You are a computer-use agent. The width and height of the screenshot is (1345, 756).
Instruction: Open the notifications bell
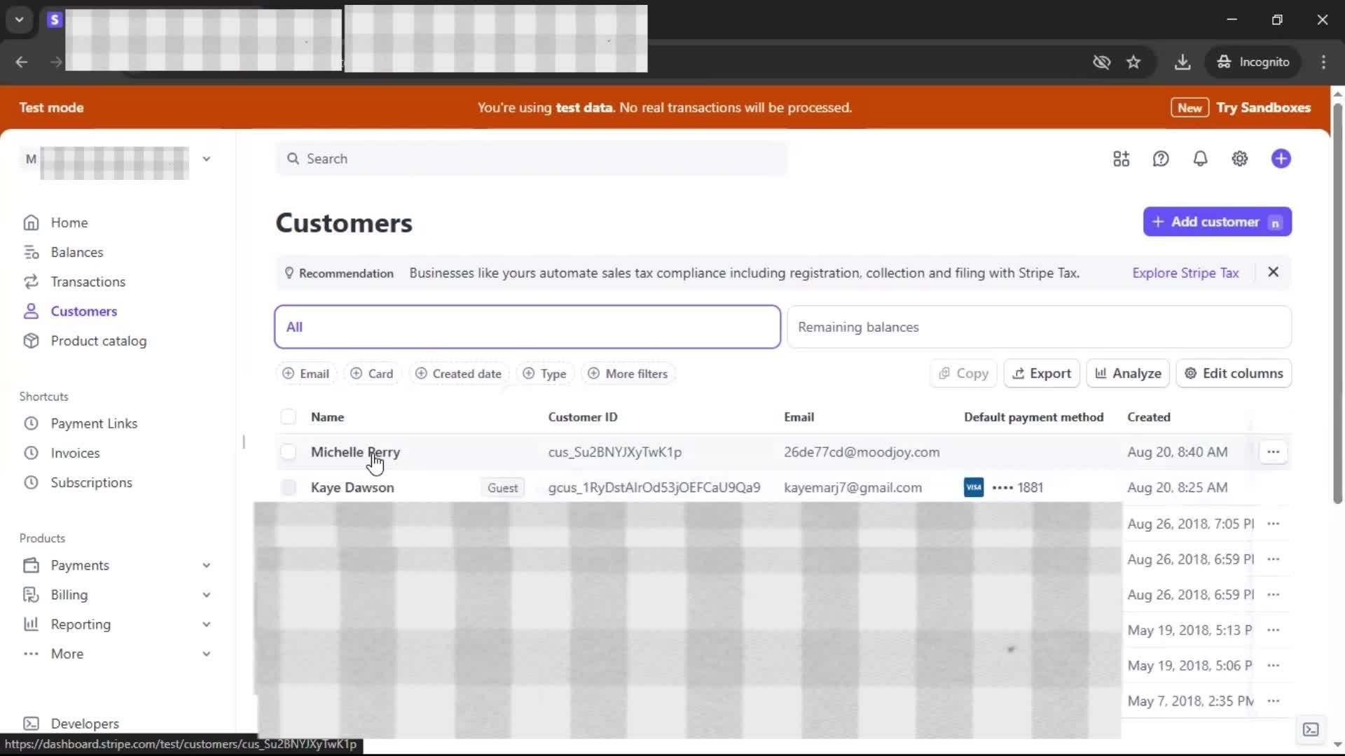1200,159
